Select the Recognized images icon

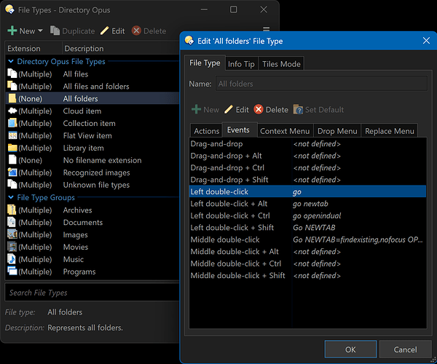(12, 173)
